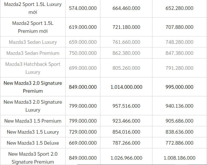
Task: Click the 1.008.186.000 price value
Action: click(179, 158)
